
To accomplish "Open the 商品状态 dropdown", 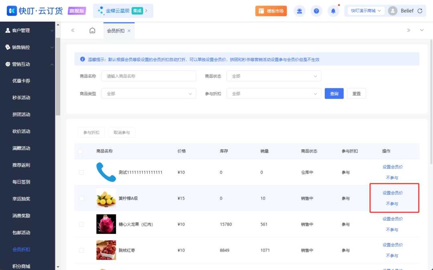I will tap(274, 76).
